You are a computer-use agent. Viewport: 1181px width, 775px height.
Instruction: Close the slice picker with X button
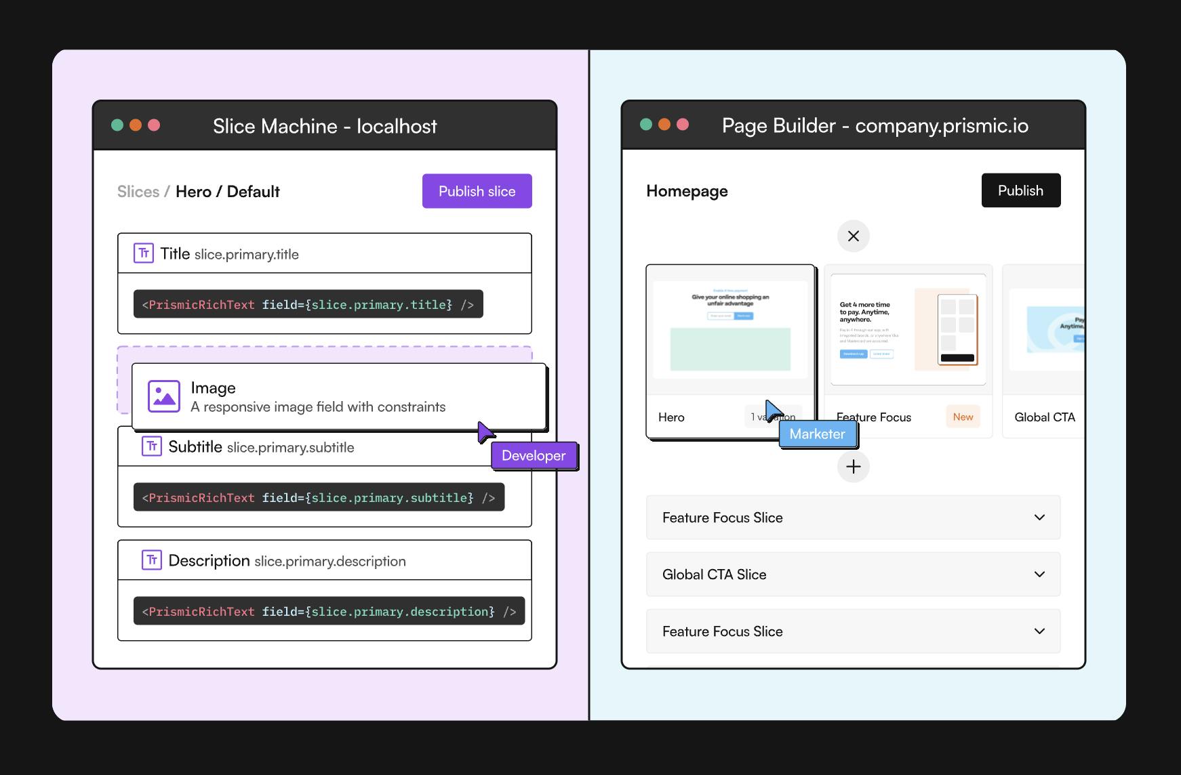pos(854,236)
